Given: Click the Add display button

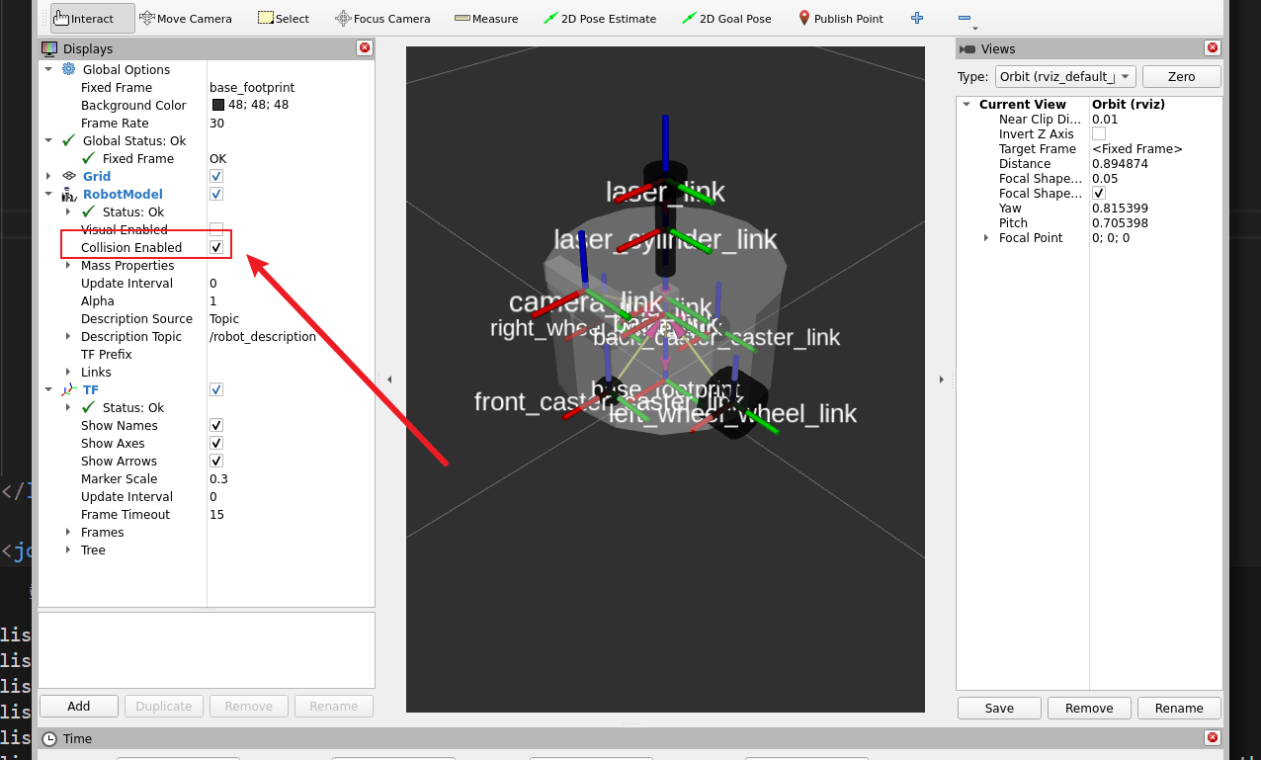Looking at the screenshot, I should [x=79, y=706].
